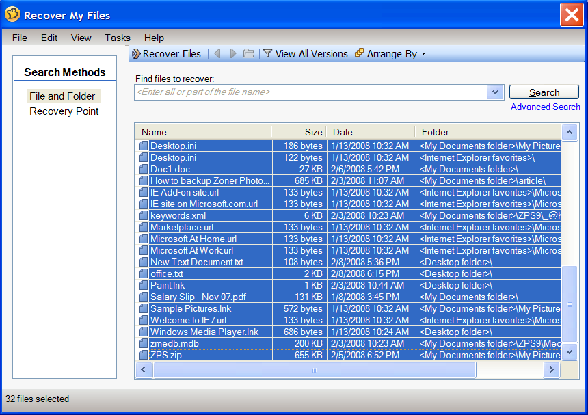The height and width of the screenshot is (415, 588).
Task: Select the file name ZPS.zip
Action: pos(165,355)
